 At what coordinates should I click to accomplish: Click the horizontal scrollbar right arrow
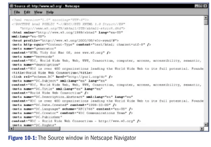tap(202, 129)
